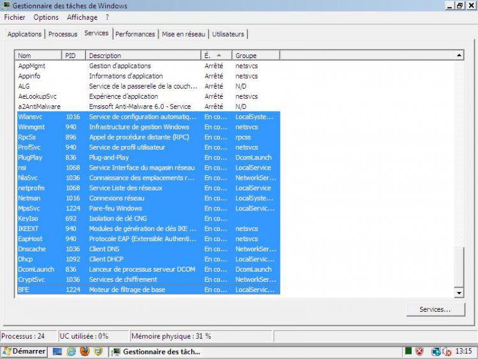
Task: Switch to the Performances tab
Action: click(135, 34)
